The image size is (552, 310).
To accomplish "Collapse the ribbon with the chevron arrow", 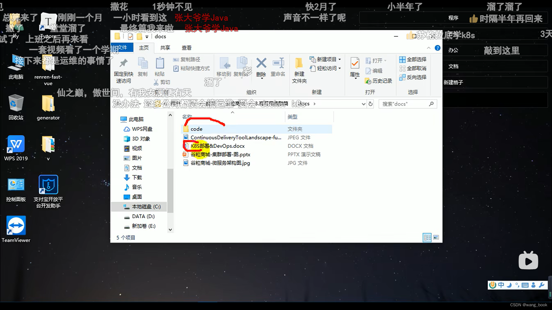I will click(429, 48).
